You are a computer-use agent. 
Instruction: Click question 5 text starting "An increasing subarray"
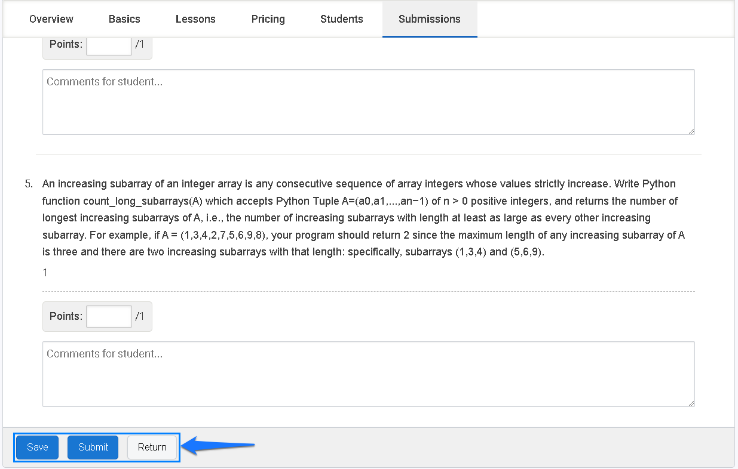tap(364, 218)
